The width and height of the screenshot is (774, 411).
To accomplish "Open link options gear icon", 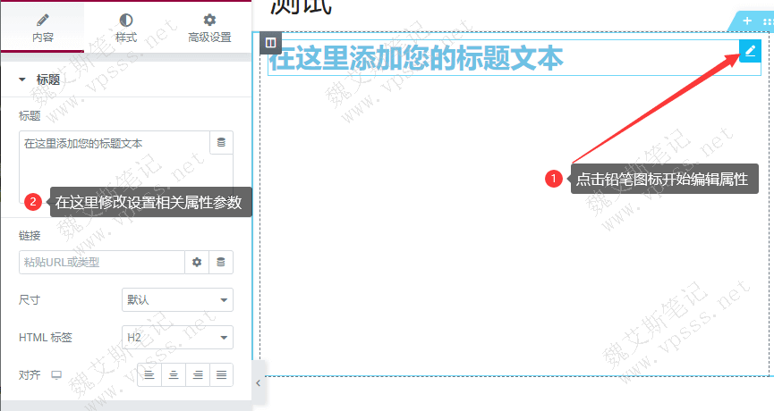I will (x=197, y=262).
